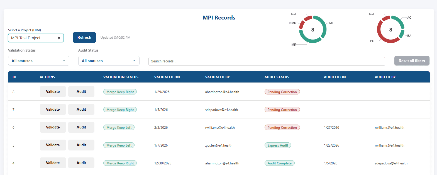
Task: Click the audited date 1/27/2026
Action: (331, 128)
